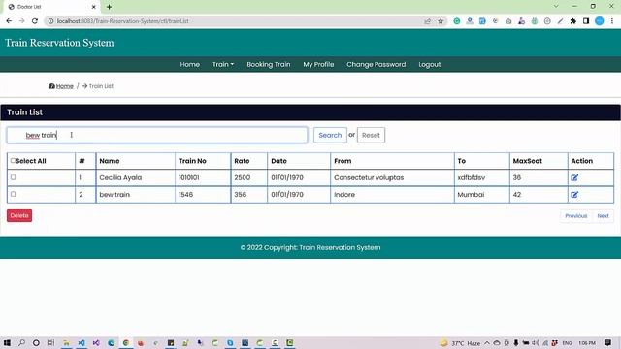Click the Reset button
The width and height of the screenshot is (621, 349).
point(371,136)
